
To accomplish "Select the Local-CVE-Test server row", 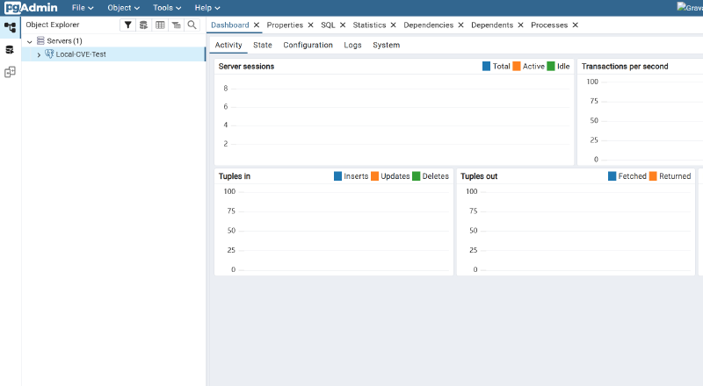I will [x=113, y=54].
